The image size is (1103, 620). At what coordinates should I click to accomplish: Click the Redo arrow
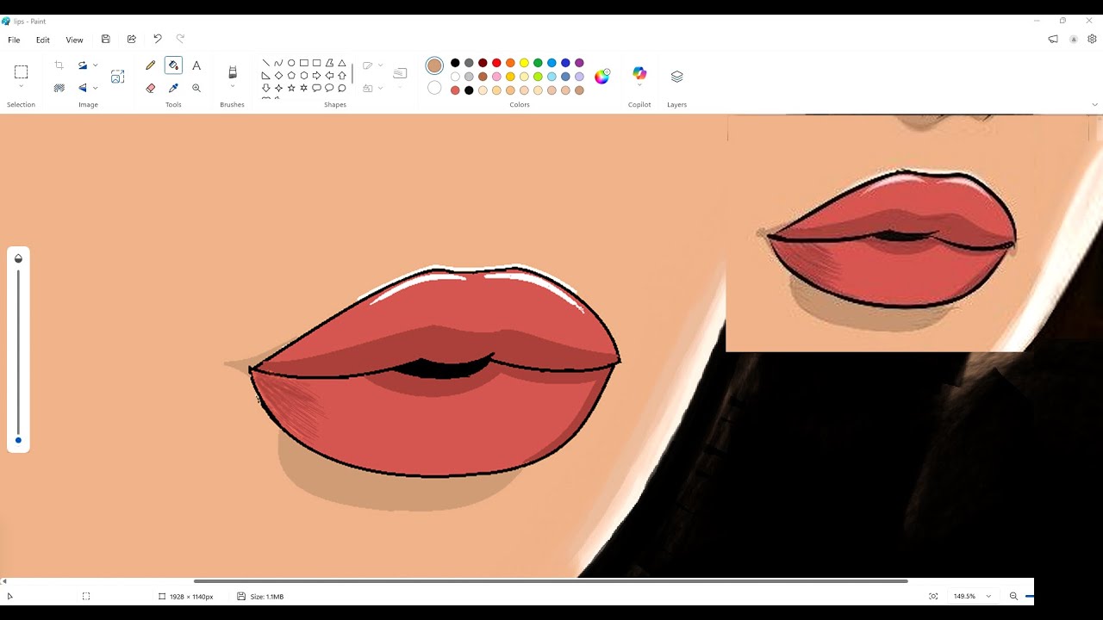click(x=180, y=39)
